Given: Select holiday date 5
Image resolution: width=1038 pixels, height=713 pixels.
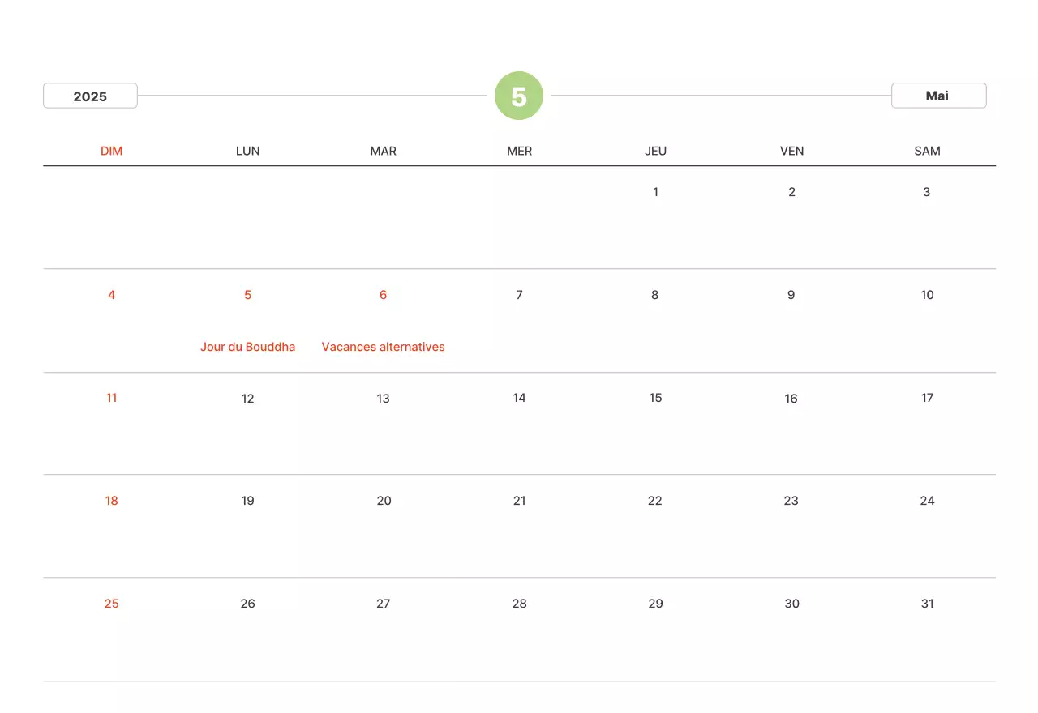Looking at the screenshot, I should point(247,295).
